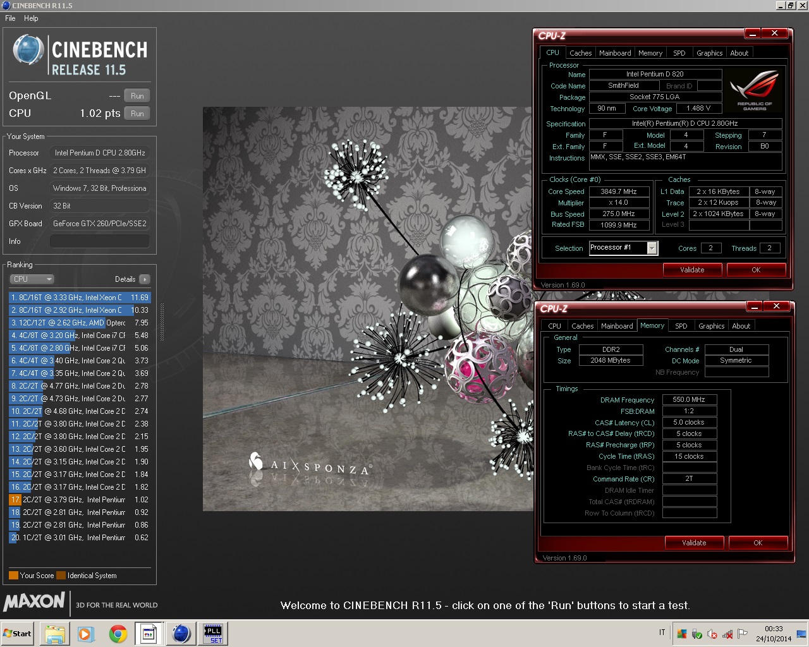Open Google Chrome from the taskbar
The width and height of the screenshot is (809, 647).
point(118,633)
